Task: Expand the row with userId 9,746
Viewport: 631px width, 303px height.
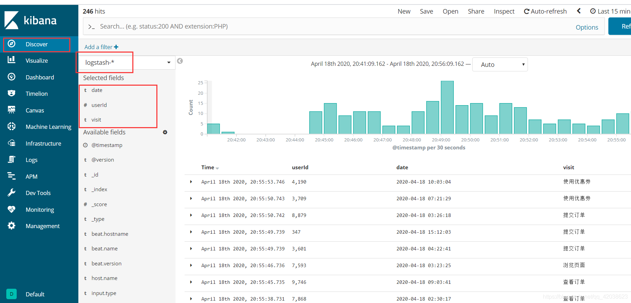Action: coord(191,282)
